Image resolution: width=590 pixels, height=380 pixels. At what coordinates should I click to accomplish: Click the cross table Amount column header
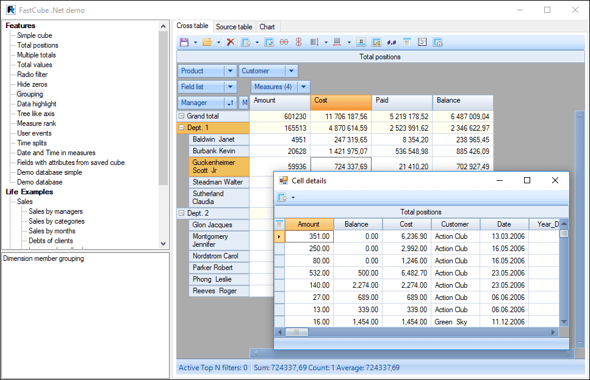tap(280, 103)
